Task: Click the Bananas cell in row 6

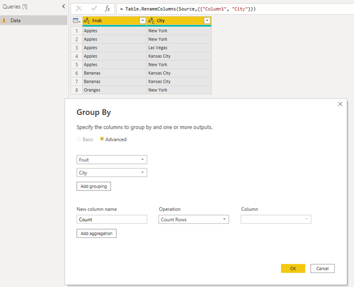Action: (x=115, y=73)
